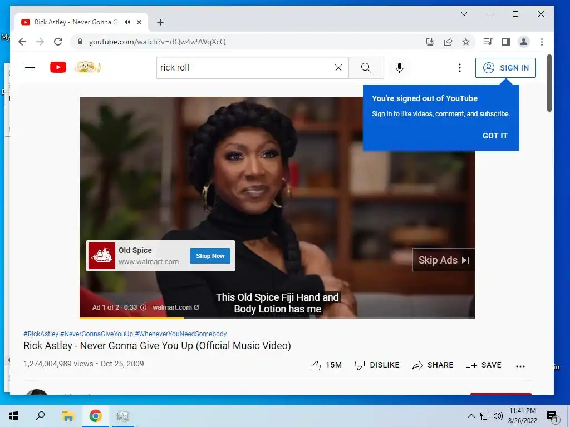Screen dimensions: 570x427
Task: Open the #NeverGonnaGiveYouUp hashtag
Action: click(x=97, y=334)
